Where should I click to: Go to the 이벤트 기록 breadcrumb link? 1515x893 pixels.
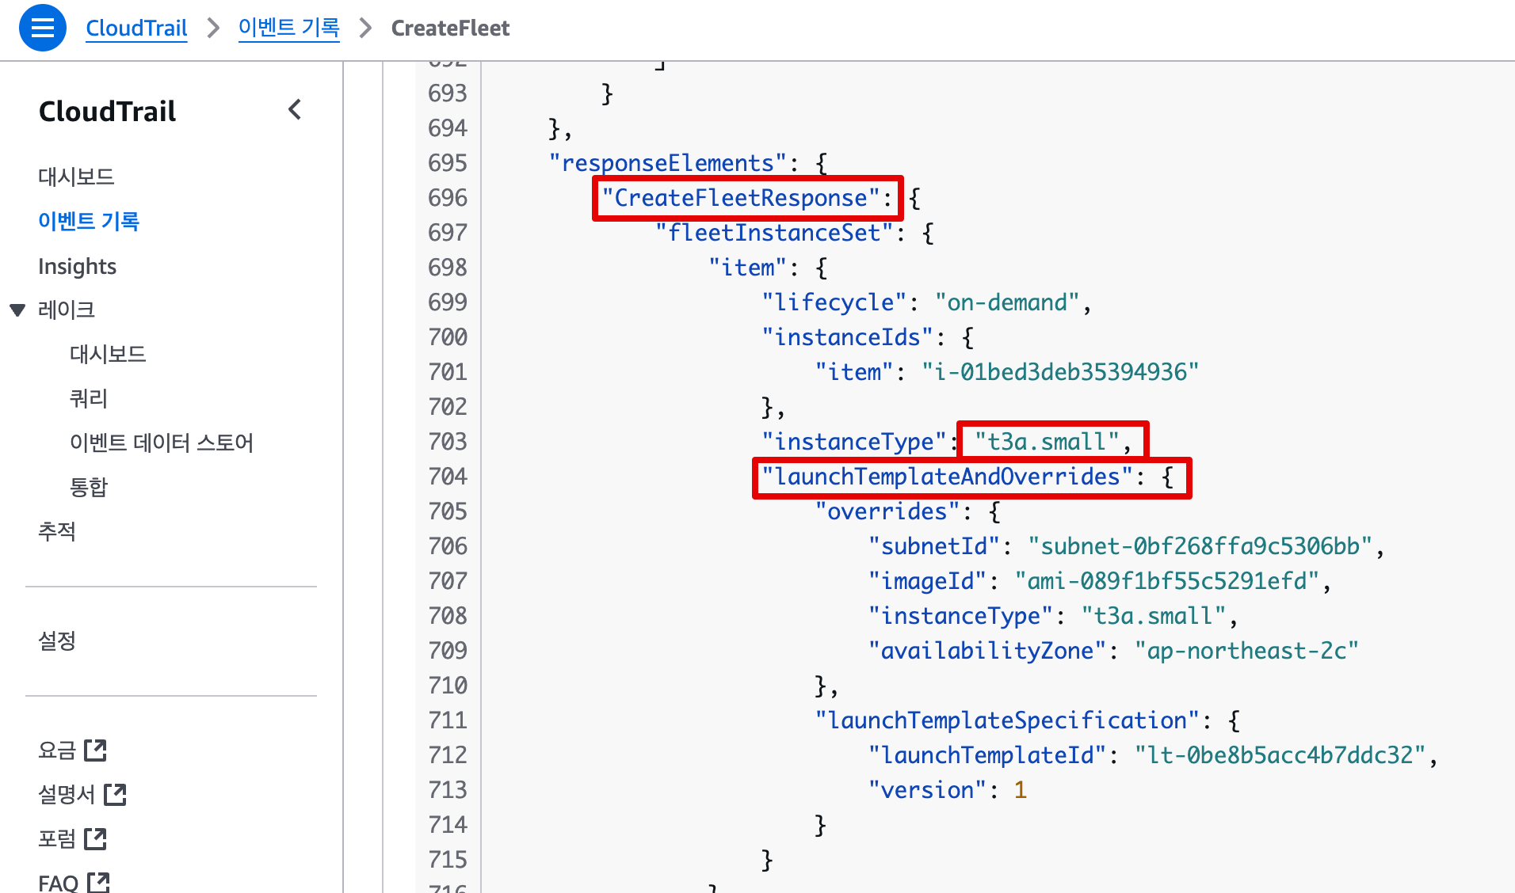pos(289,28)
